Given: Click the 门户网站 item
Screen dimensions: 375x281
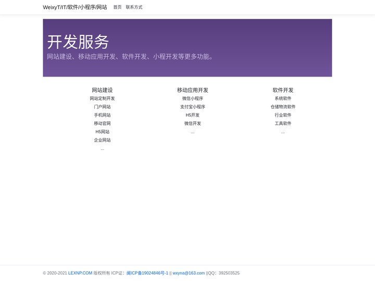Looking at the screenshot, I should (102, 107).
